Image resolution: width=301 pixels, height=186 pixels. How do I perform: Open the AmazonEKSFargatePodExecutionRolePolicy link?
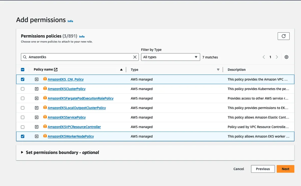point(81,99)
